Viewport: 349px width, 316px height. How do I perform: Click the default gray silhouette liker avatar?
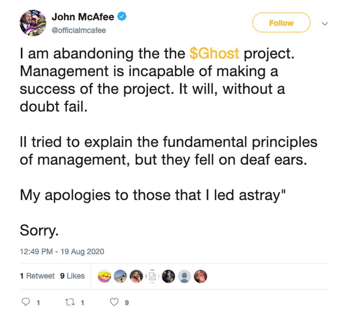pyautogui.click(x=184, y=276)
